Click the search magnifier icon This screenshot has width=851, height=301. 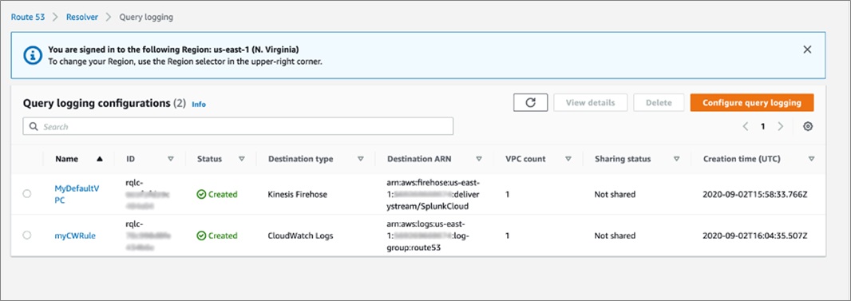pyautogui.click(x=34, y=127)
